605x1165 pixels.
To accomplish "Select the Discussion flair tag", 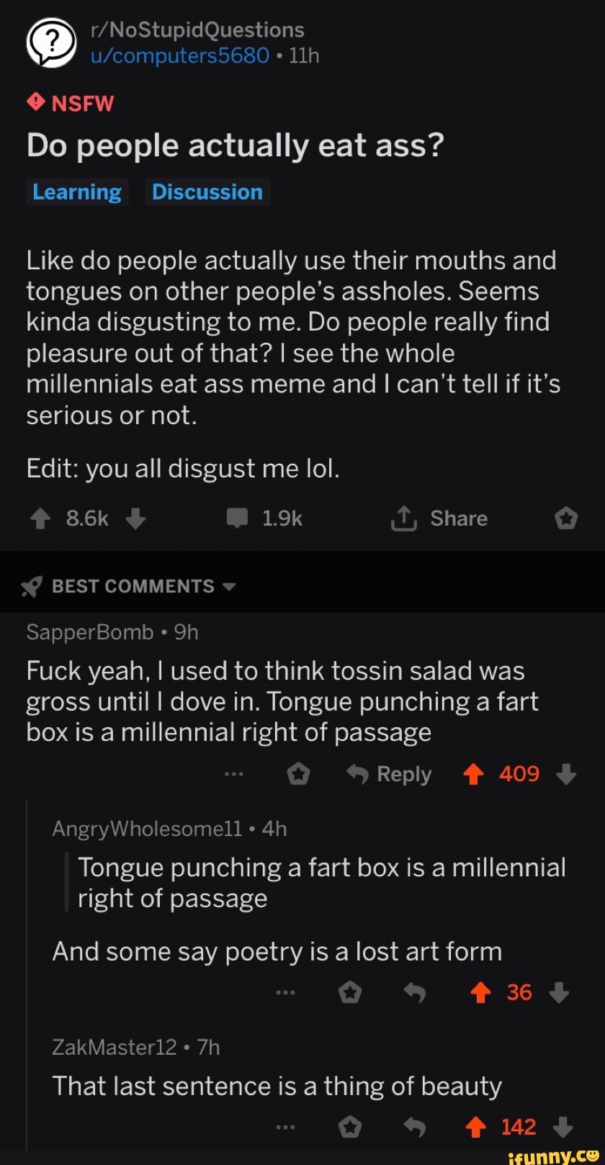I will pyautogui.click(x=207, y=192).
